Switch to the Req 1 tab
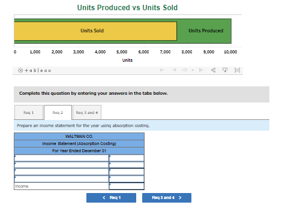The width and height of the screenshot is (306, 220). 29,113
